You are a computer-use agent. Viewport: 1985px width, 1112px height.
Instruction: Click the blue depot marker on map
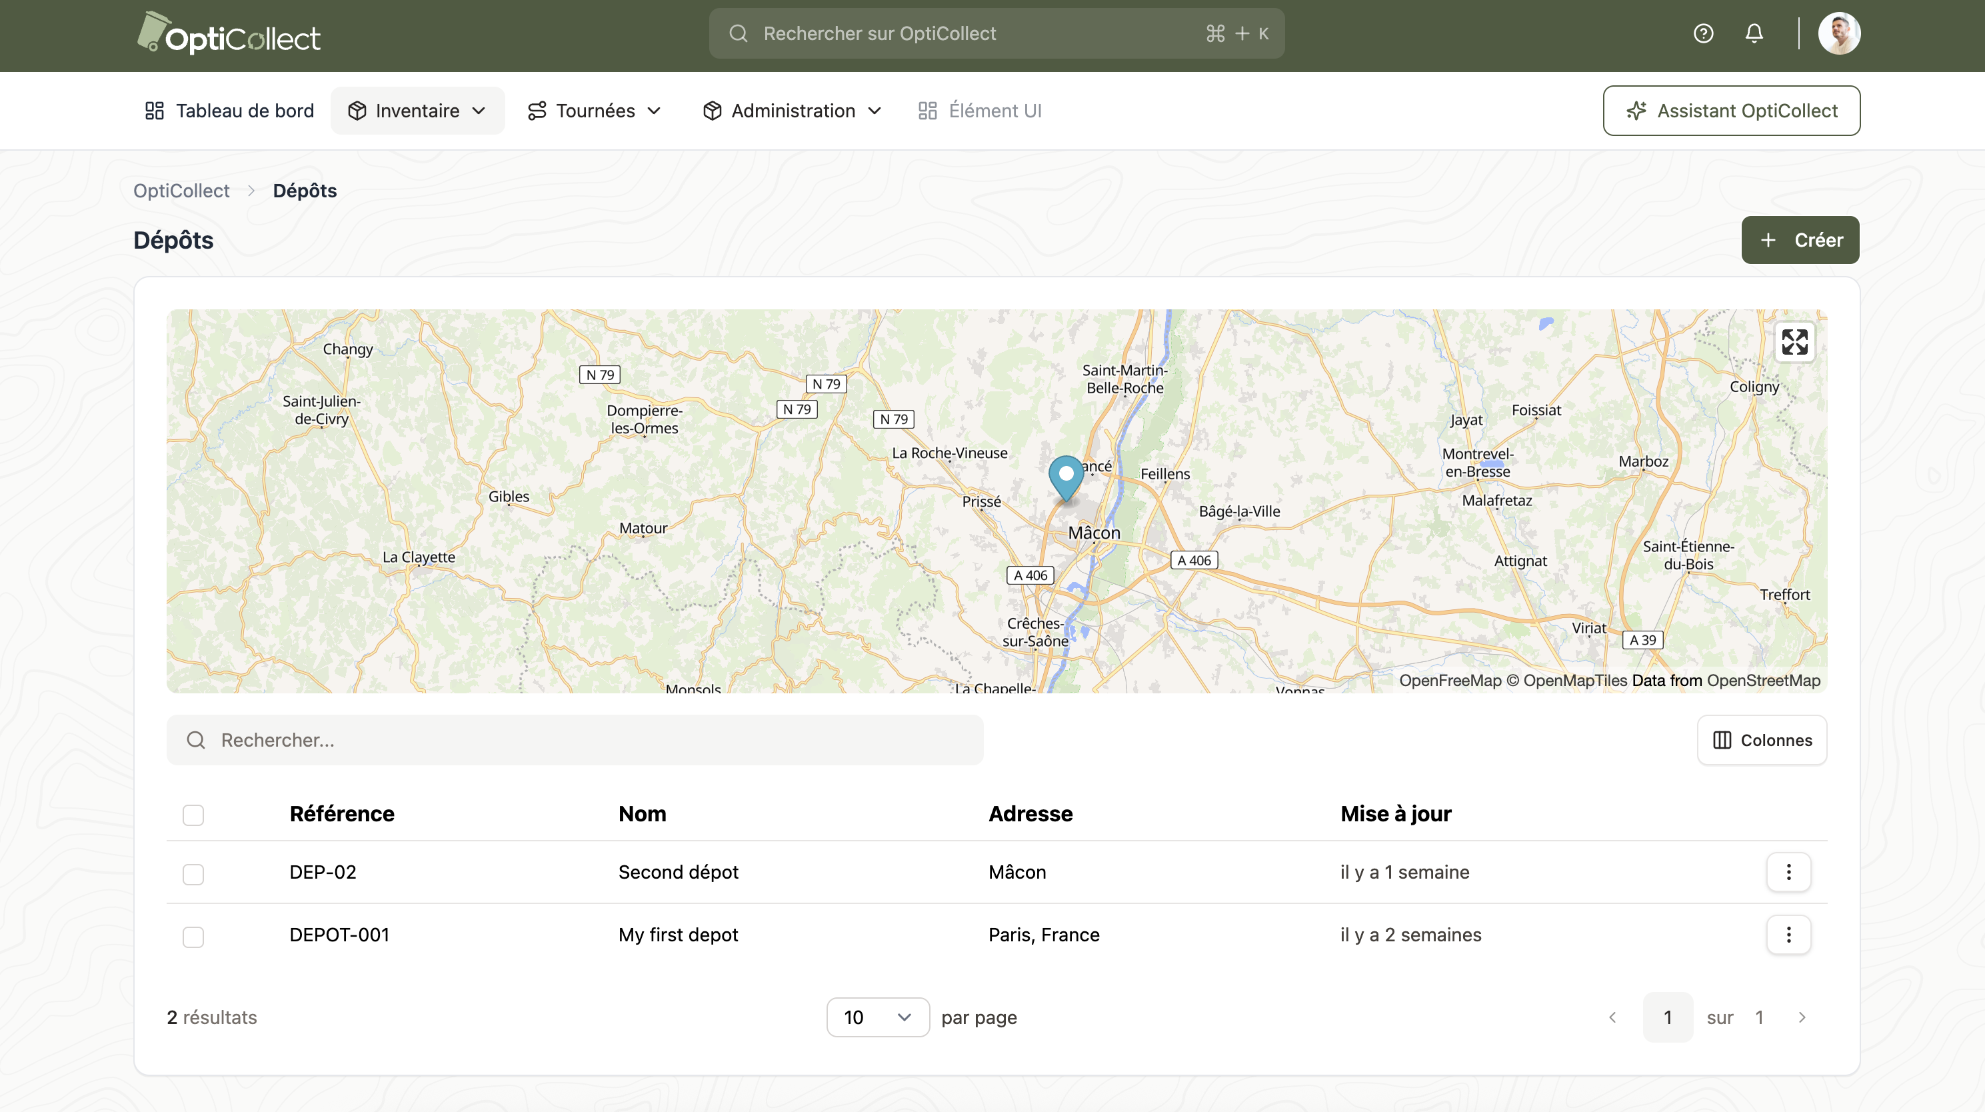(1066, 476)
